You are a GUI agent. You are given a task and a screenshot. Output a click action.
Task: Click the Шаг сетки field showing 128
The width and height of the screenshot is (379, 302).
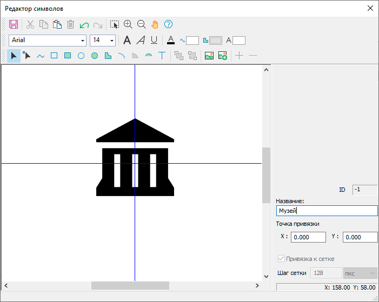(326, 273)
